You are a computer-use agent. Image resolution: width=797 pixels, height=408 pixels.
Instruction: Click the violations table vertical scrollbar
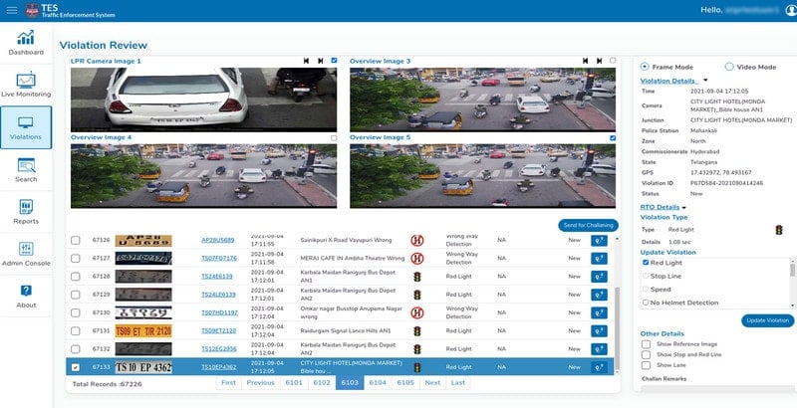618,328
